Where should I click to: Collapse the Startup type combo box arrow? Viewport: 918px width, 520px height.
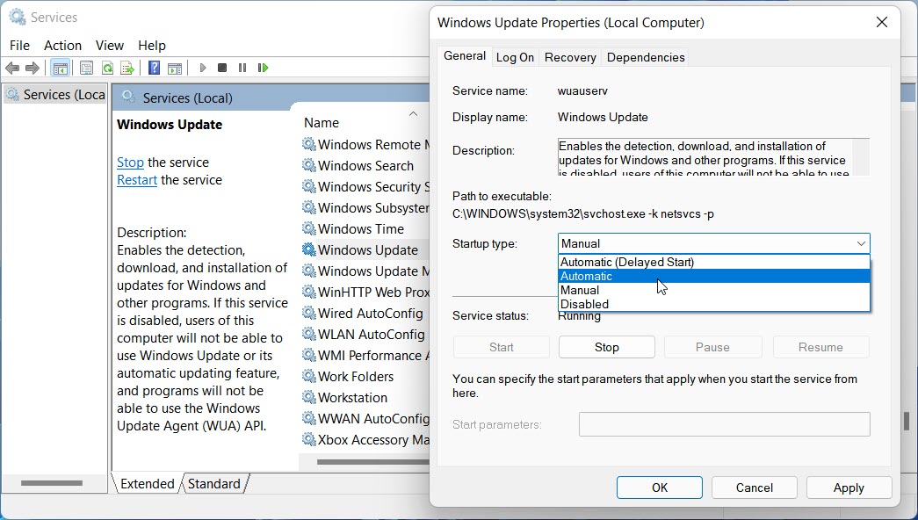coord(860,243)
